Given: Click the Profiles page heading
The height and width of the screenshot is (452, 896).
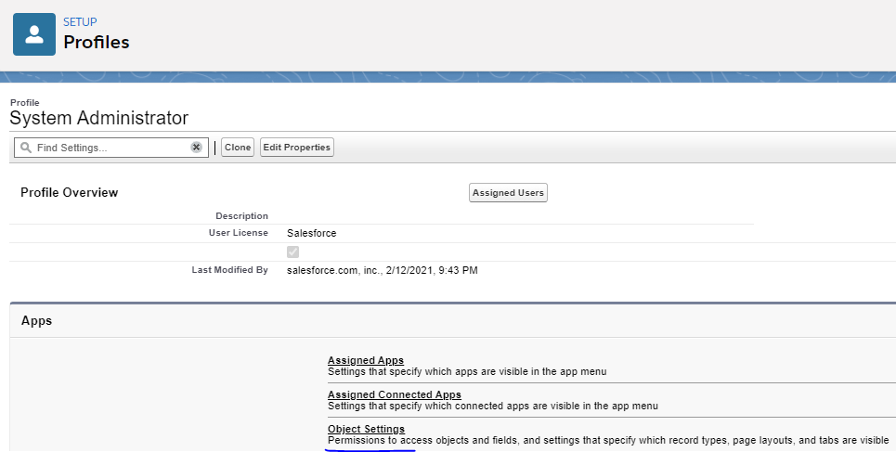Looking at the screenshot, I should 96,42.
